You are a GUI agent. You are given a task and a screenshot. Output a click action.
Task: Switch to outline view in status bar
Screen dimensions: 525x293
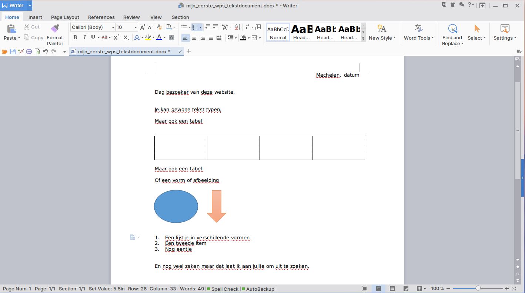point(392,289)
